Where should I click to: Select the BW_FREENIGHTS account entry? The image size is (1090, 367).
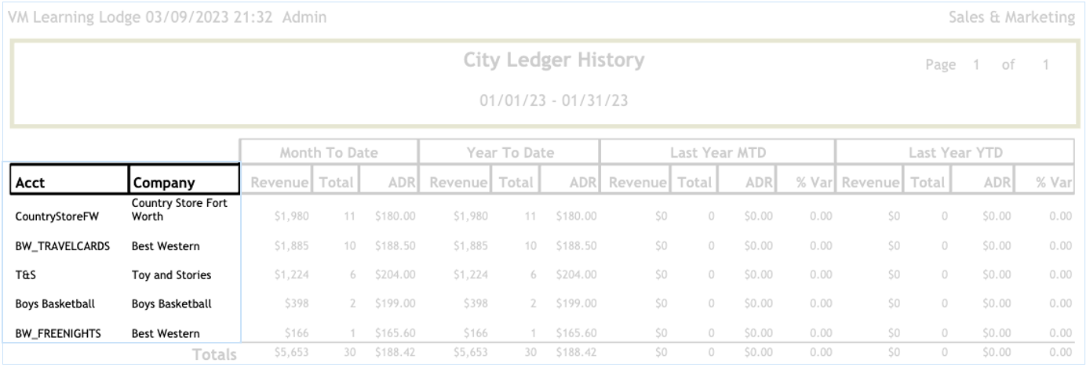60,333
